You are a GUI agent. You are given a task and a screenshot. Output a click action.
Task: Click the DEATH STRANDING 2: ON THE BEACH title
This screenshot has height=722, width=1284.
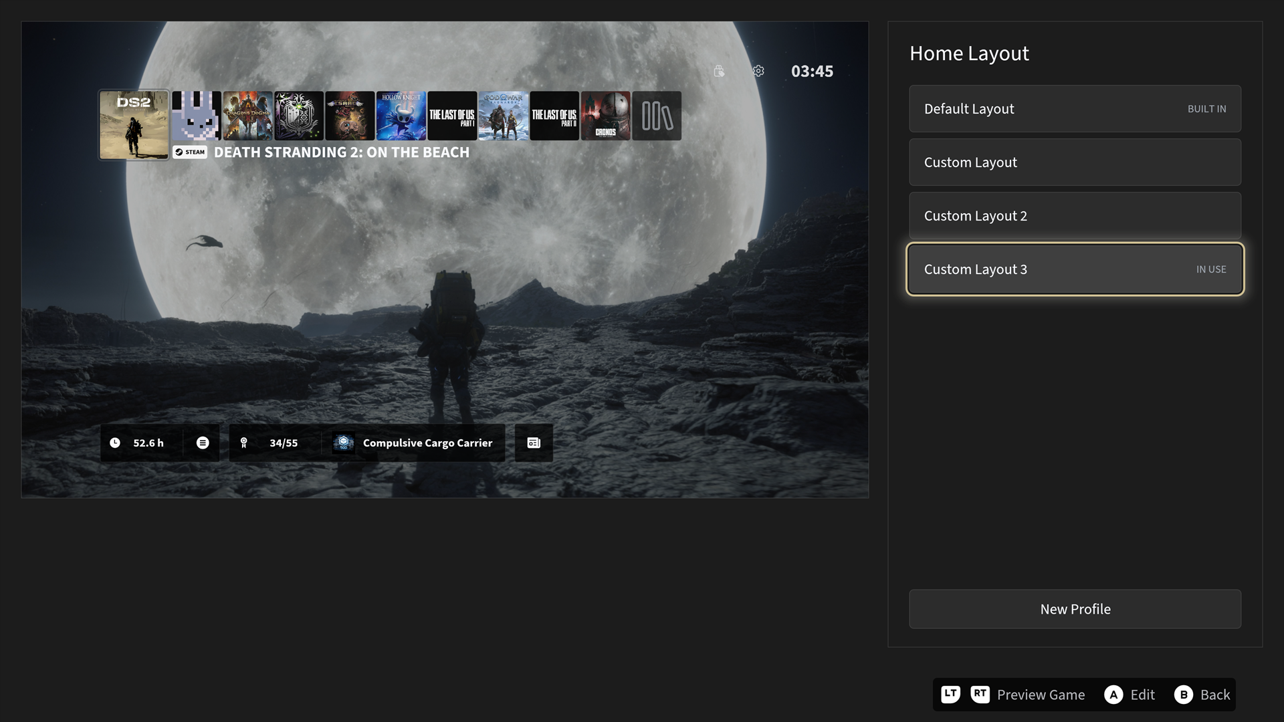click(342, 152)
